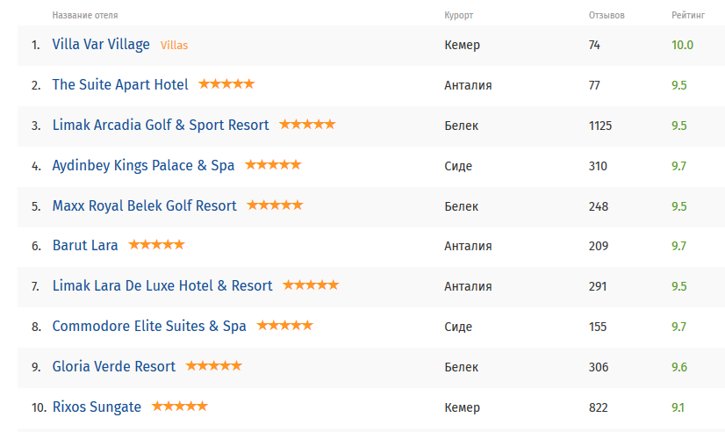Click the orange Villas label
This screenshot has height=432, width=725.
(175, 45)
